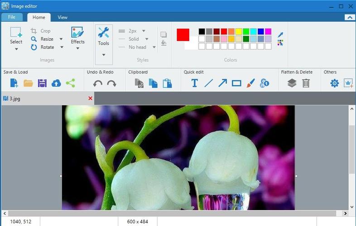
Task: Click the Rotate button
Action: (x=43, y=47)
